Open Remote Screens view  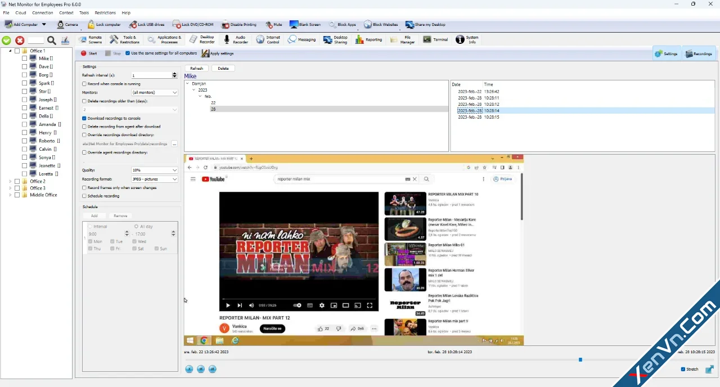click(x=90, y=40)
